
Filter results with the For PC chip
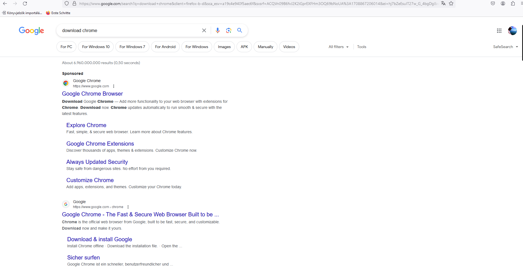pyautogui.click(x=66, y=47)
